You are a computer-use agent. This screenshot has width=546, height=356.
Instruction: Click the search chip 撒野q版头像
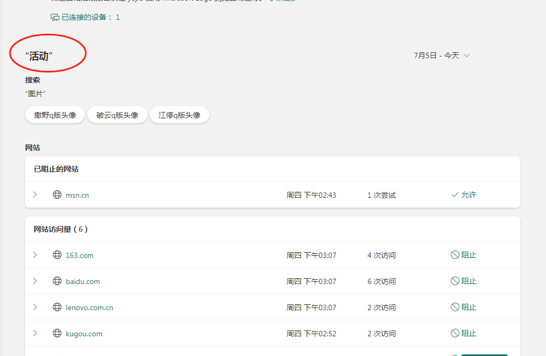pos(55,115)
